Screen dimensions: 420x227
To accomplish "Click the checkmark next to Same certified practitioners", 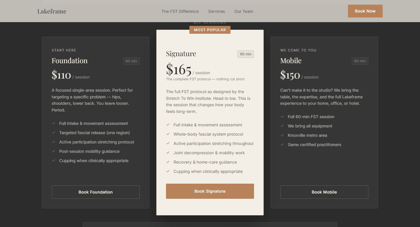I will [x=282, y=145].
